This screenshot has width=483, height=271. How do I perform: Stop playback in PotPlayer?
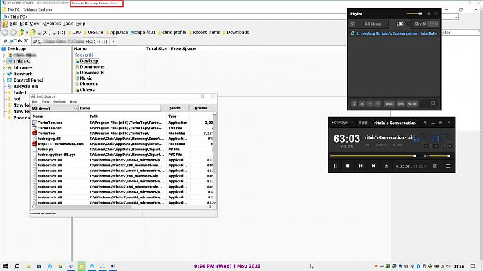[x=348, y=166]
